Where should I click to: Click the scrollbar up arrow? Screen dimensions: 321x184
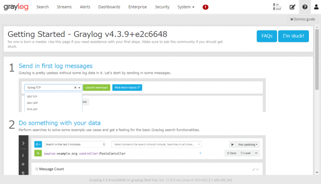[317, 27]
